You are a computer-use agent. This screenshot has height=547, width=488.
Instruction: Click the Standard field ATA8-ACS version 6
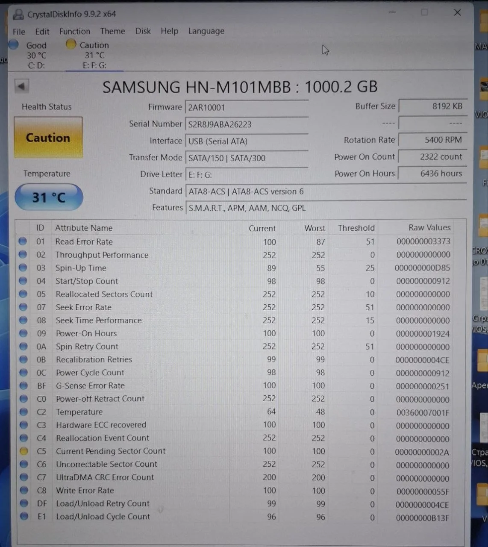tap(326, 191)
